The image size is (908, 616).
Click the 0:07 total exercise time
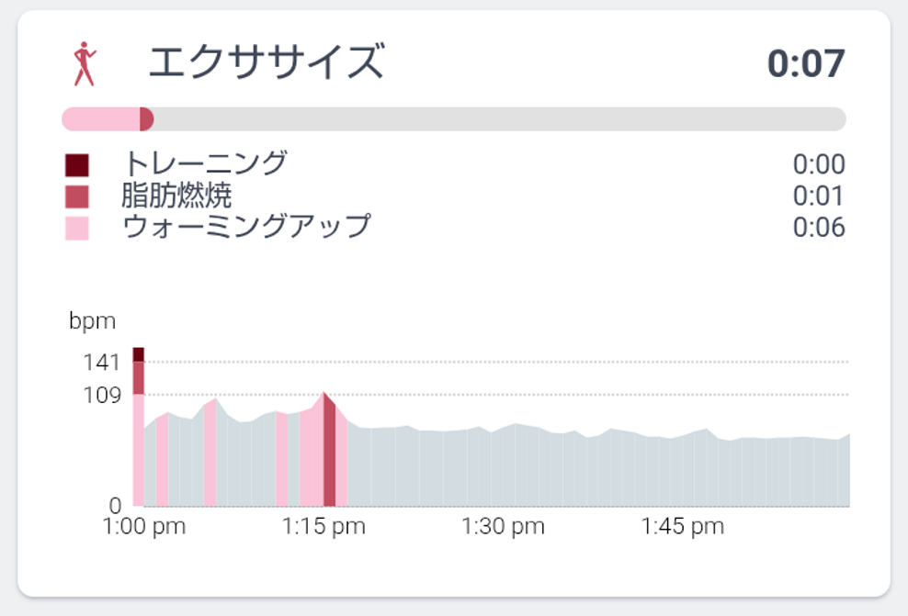click(806, 63)
